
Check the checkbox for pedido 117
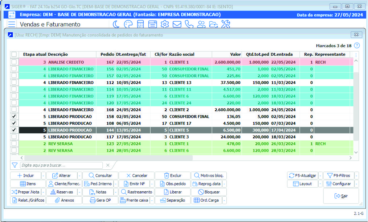coord(14,137)
